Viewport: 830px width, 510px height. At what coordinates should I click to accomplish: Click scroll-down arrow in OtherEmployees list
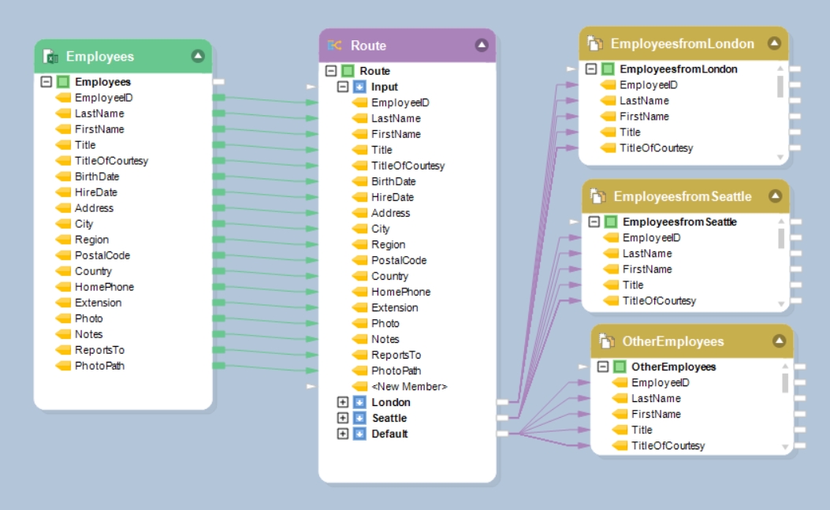pyautogui.click(x=785, y=448)
